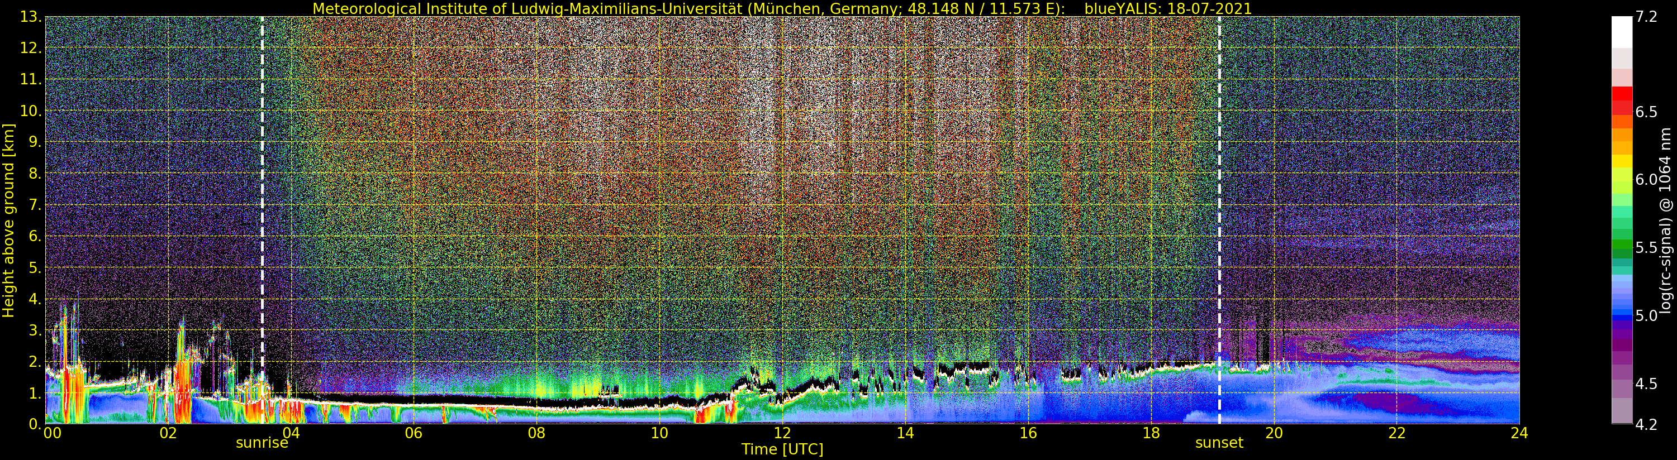This screenshot has width=1677, height=460.
Task: Click the 12 tick label on time axis
Action: [782, 433]
